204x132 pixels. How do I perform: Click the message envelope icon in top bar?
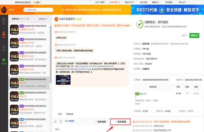pos(34,2)
